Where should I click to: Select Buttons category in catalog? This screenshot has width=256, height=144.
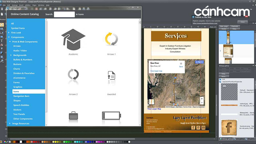[17, 64]
